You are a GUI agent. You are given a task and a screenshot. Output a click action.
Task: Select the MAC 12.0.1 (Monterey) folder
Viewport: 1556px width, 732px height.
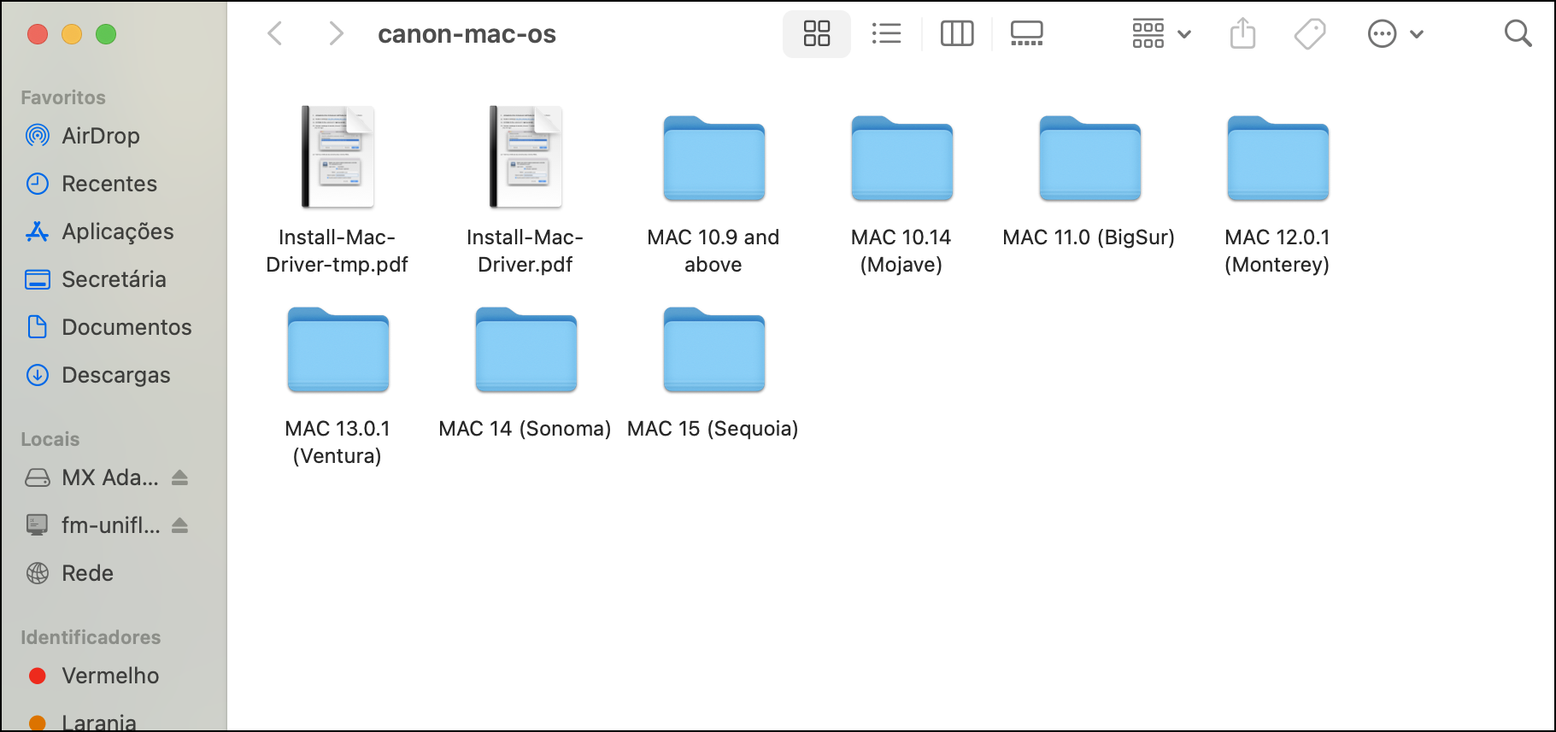point(1277,195)
